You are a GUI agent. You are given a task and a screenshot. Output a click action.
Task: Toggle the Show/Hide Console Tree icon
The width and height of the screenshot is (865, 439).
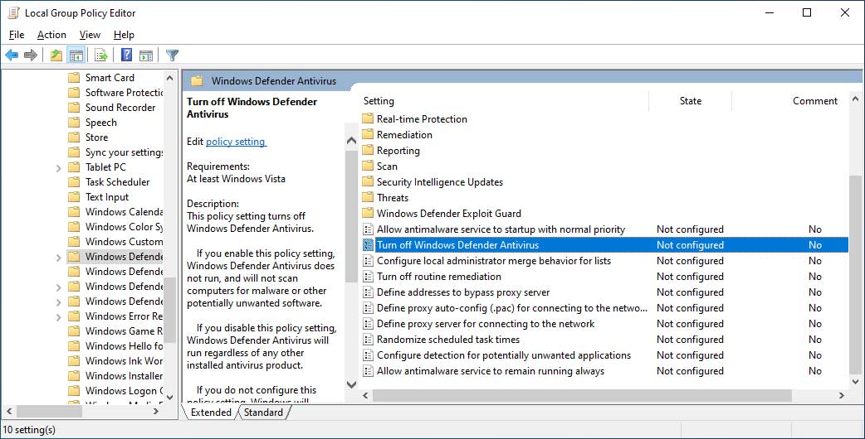point(76,55)
